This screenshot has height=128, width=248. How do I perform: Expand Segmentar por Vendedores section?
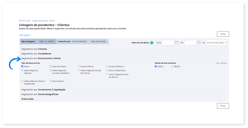coord(36,54)
